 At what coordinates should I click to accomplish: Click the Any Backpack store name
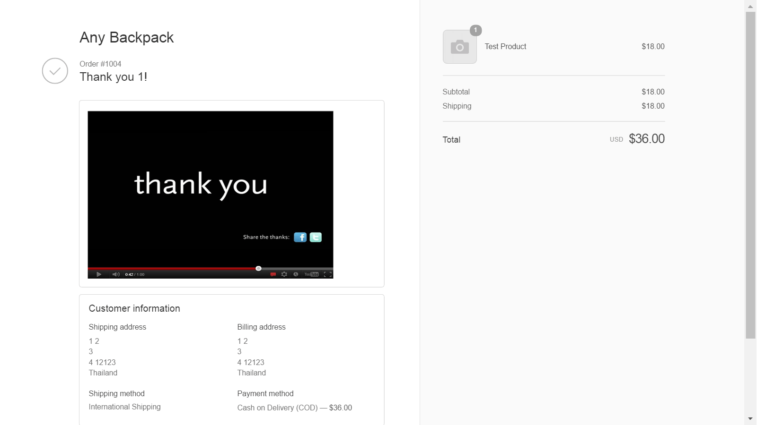coord(126,37)
